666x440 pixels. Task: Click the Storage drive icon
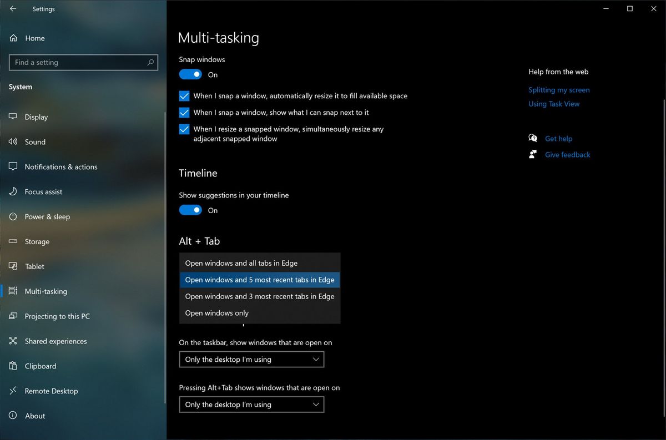(13, 241)
